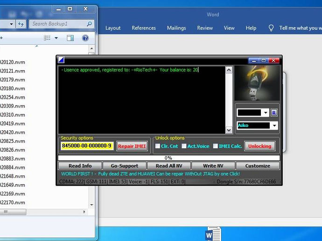Image resolution: width=322 pixels, height=241 pixels.
Task: Click the search magnifier icon in Explorer
Action: (89, 24)
